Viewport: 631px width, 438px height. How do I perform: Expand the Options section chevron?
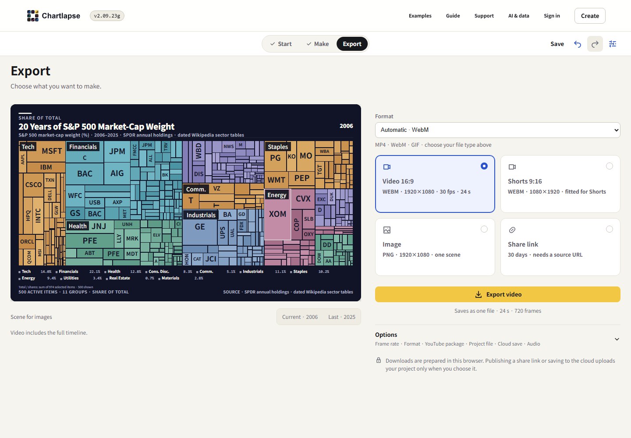tap(617, 339)
